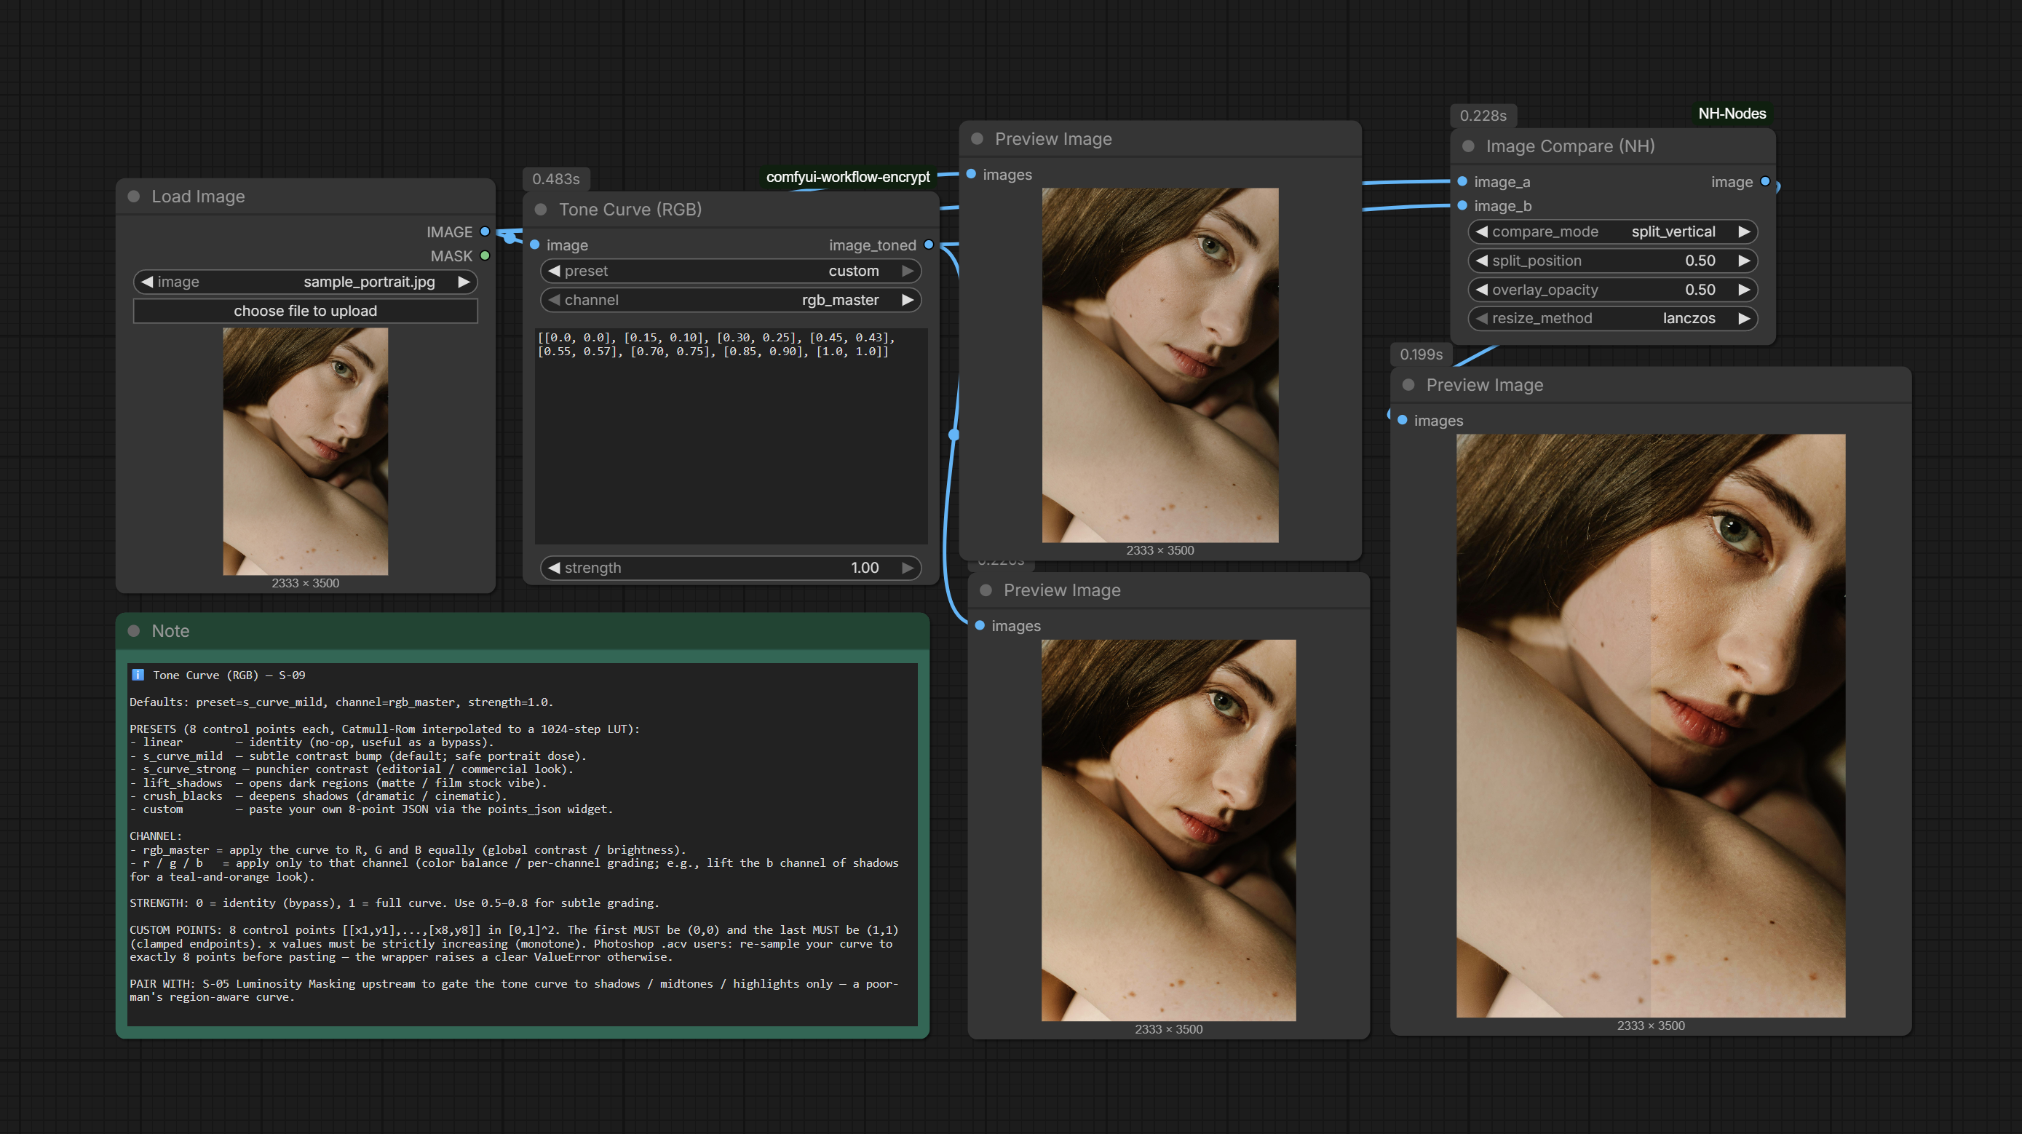Collapse the middle Preview Image node dot
Viewport: 2022px width, 1134px height.
pyautogui.click(x=986, y=590)
